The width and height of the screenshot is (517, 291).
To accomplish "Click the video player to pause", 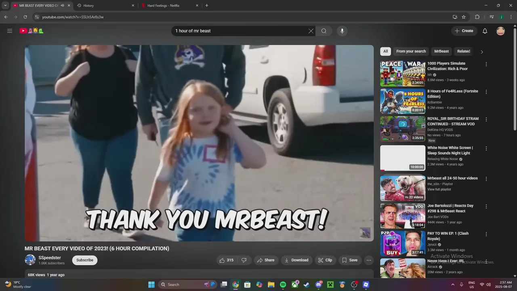I will 199,143.
